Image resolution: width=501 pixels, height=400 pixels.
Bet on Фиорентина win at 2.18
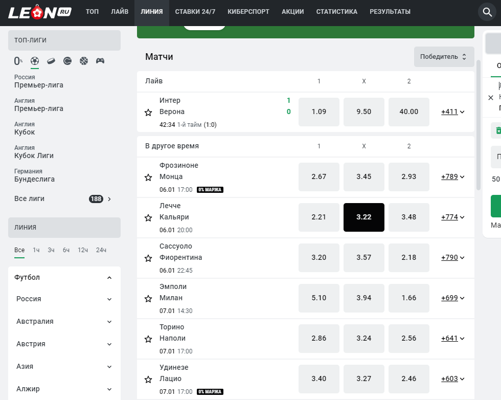(x=409, y=258)
